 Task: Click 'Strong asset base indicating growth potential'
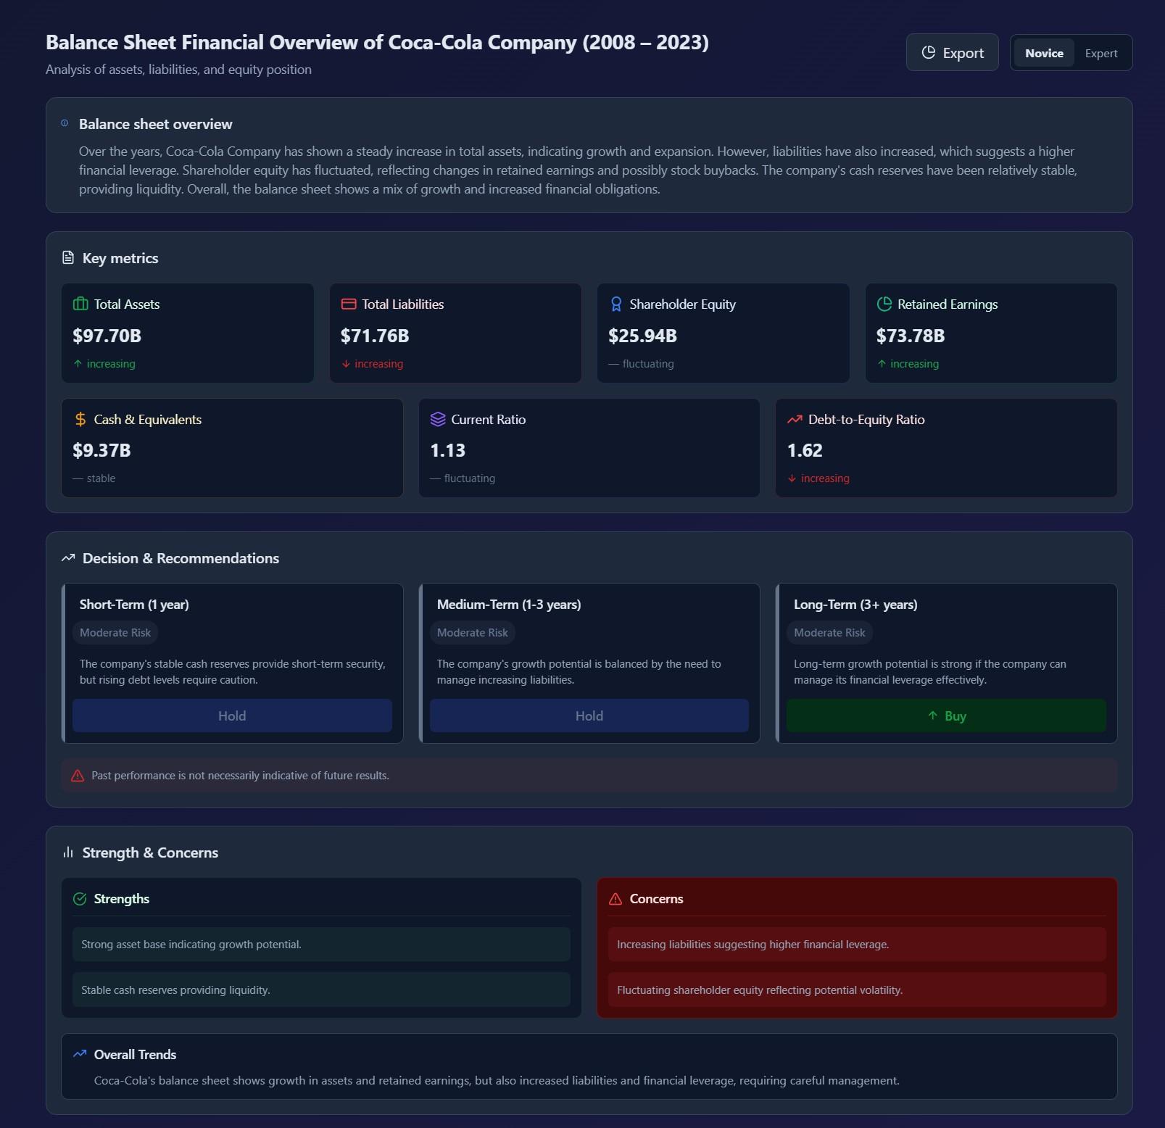click(321, 944)
